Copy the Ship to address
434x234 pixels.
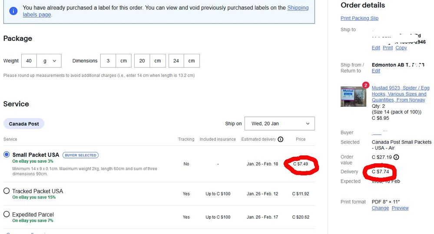point(401,48)
